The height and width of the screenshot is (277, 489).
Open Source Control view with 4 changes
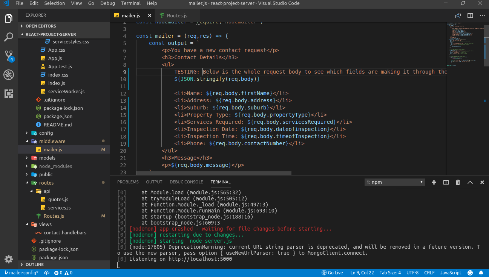pyautogui.click(x=9, y=56)
